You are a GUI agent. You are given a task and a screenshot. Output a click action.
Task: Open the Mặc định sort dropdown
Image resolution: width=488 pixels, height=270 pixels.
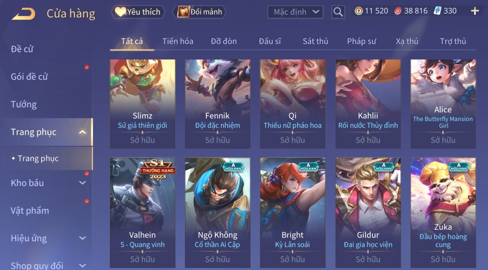(x=295, y=12)
